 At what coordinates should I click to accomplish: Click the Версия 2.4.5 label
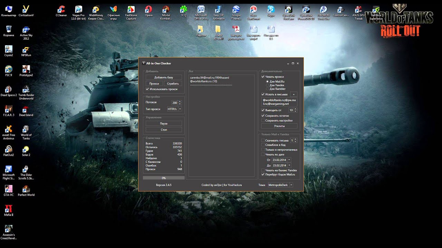click(164, 185)
